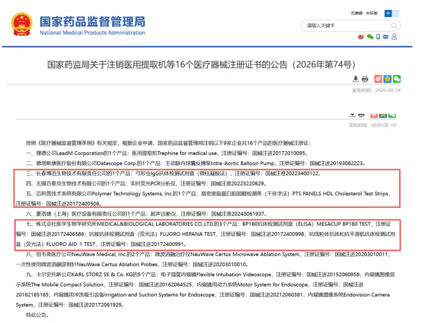
Task: Click item 六 豪洛捷（上海）医疗设备有限责任公司
Action: tap(147, 214)
